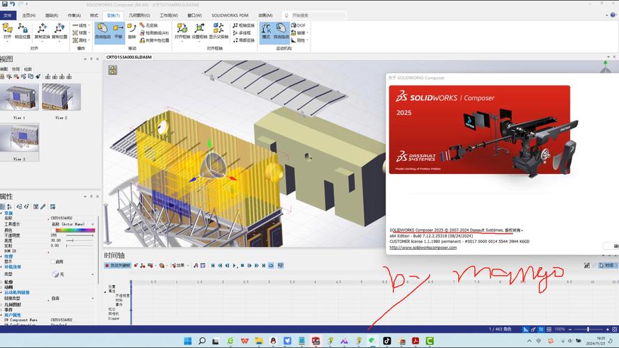
Task: Click the 多线框 polyline pivot icon
Action: pyautogui.click(x=242, y=33)
